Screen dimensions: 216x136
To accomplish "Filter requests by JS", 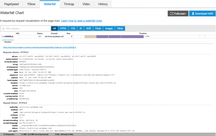I will pos(80,28).
